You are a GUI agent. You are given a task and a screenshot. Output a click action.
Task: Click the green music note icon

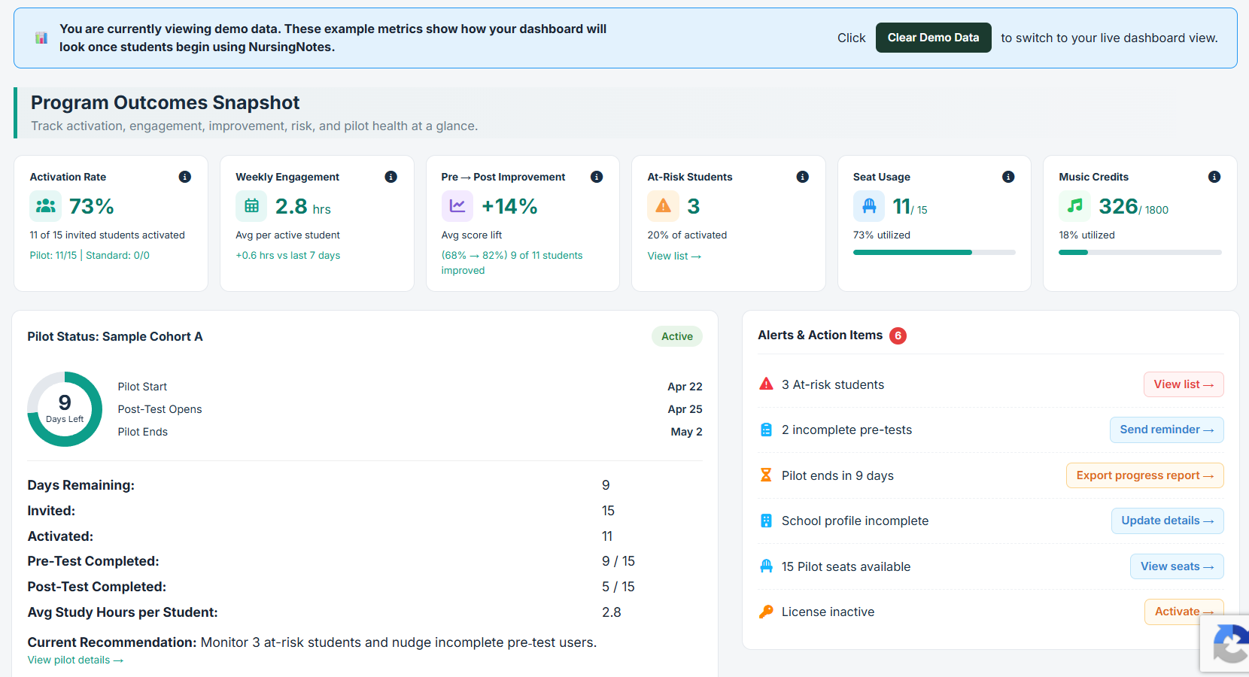[x=1074, y=206]
